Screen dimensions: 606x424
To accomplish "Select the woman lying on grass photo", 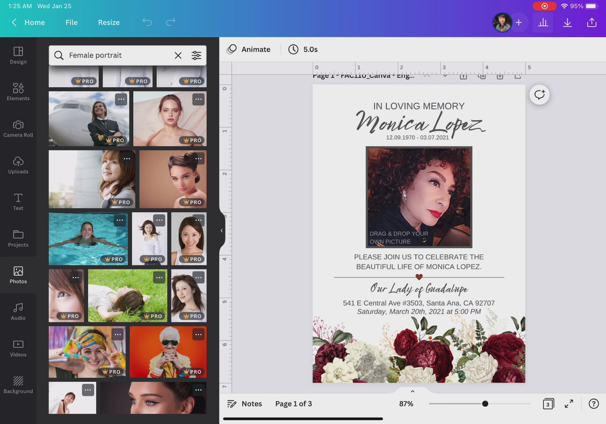I will click(x=128, y=296).
